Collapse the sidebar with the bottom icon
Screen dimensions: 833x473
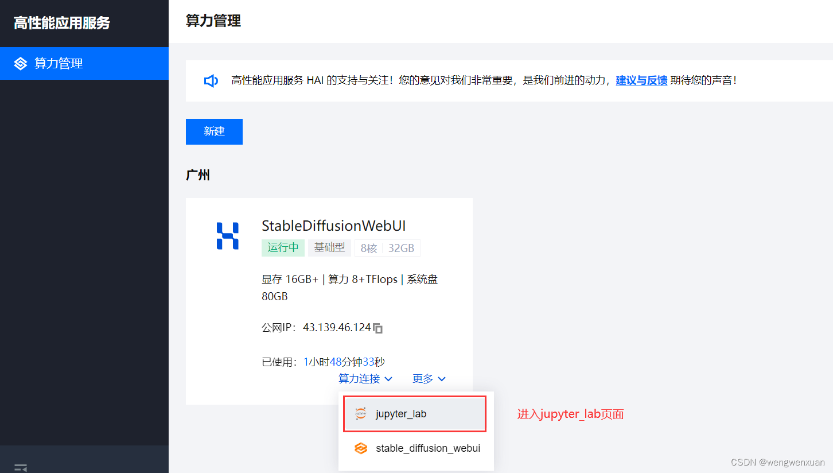click(21, 468)
